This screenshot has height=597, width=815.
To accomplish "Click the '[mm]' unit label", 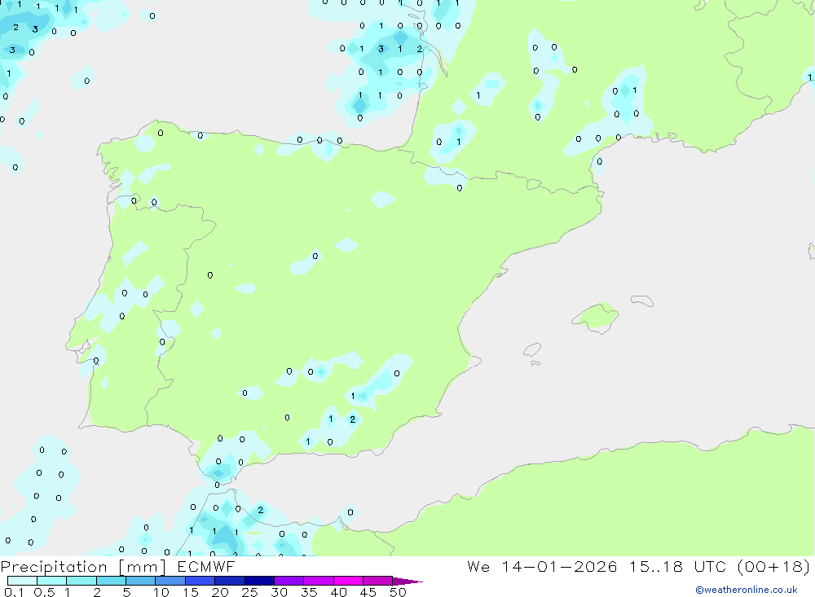I will pyautogui.click(x=143, y=567).
